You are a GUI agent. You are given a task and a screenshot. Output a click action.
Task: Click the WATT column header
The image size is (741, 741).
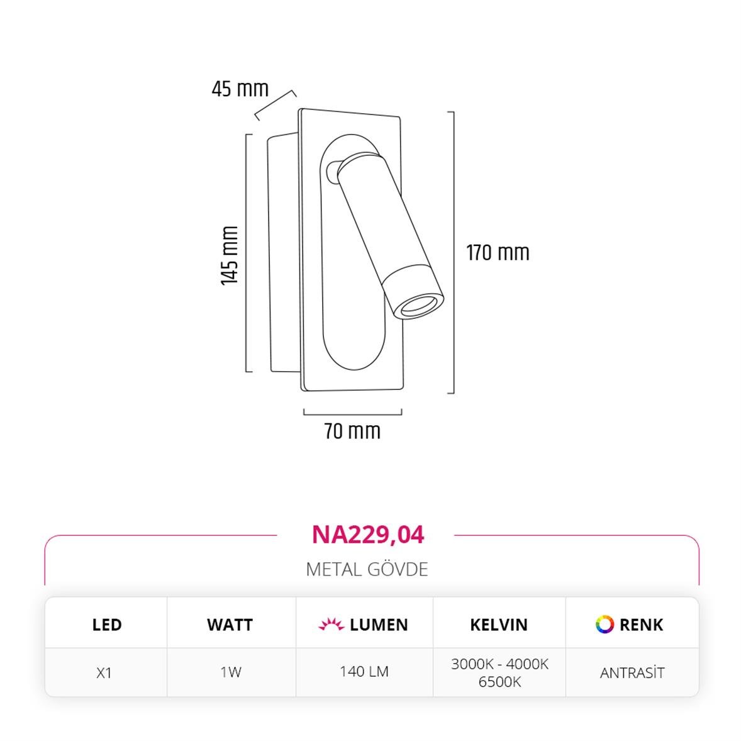coord(230,625)
